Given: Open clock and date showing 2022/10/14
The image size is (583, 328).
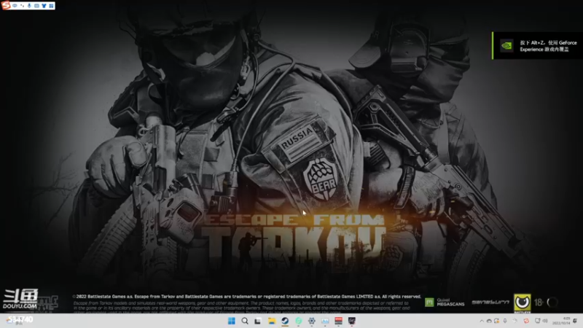Looking at the screenshot, I should coord(561,321).
